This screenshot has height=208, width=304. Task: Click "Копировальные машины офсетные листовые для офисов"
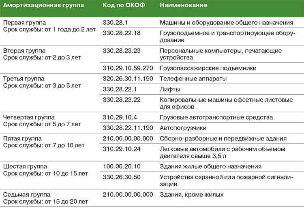[226, 103]
